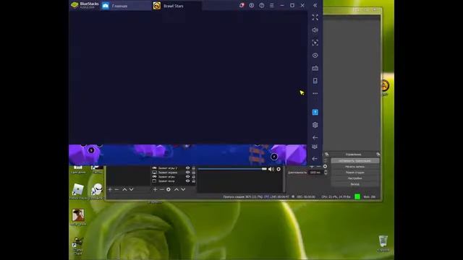Hide the Захват игры 2 source
463x260 pixels.
[188, 168]
